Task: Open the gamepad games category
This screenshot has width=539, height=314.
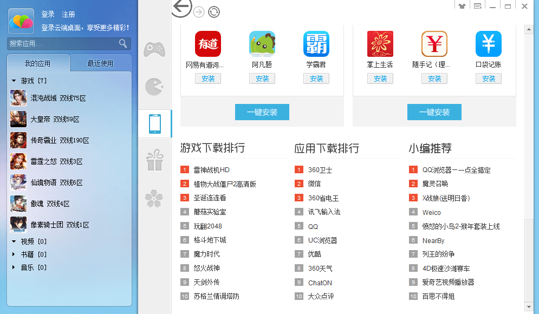Action: [154, 49]
